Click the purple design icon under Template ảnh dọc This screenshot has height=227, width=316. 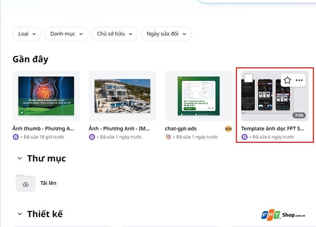(245, 137)
